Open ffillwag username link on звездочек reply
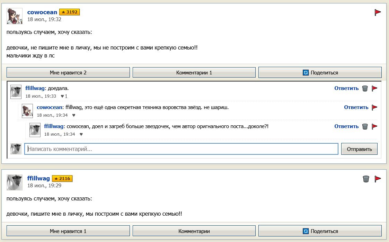The height and width of the screenshot is (242, 389). click(54, 126)
